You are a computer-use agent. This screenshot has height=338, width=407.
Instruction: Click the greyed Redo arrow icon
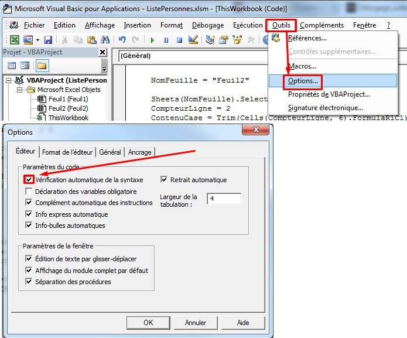135,40
